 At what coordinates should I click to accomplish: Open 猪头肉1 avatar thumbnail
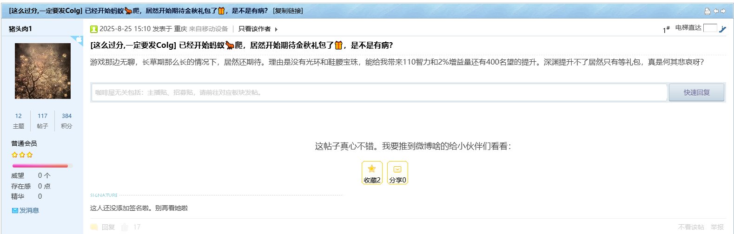(x=43, y=71)
